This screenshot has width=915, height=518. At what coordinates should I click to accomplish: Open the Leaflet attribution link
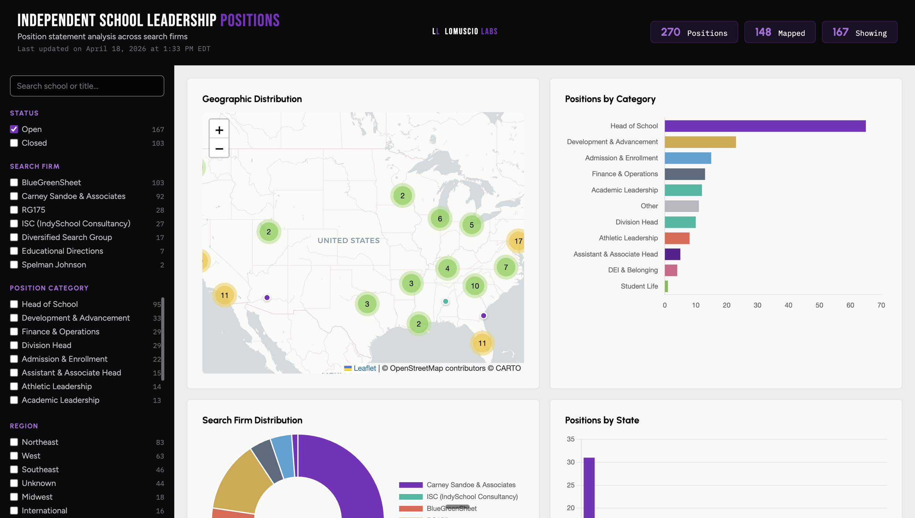364,368
